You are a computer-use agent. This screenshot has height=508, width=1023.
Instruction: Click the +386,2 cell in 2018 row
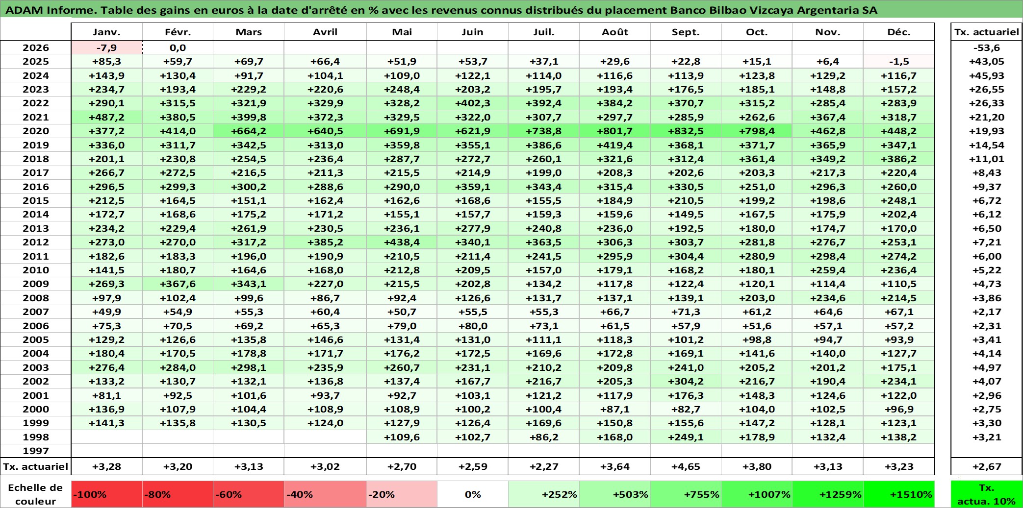[x=899, y=159]
